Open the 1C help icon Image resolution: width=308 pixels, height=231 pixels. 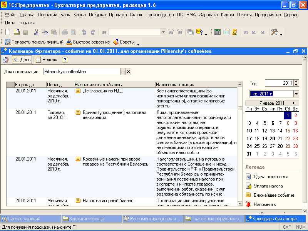pos(199,32)
